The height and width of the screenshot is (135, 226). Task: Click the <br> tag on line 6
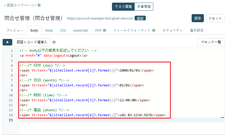tap(23, 75)
